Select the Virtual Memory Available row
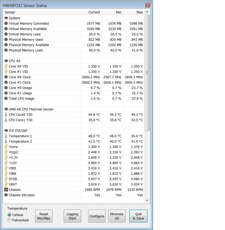The image size is (225, 230). 74,29
